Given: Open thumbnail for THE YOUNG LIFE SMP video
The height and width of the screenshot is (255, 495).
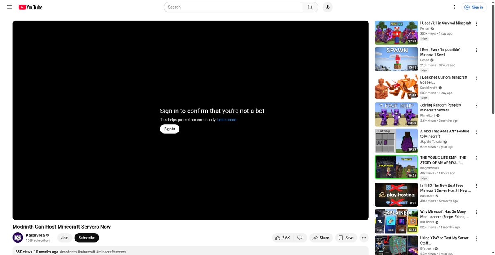Looking at the screenshot, I should click(x=396, y=167).
